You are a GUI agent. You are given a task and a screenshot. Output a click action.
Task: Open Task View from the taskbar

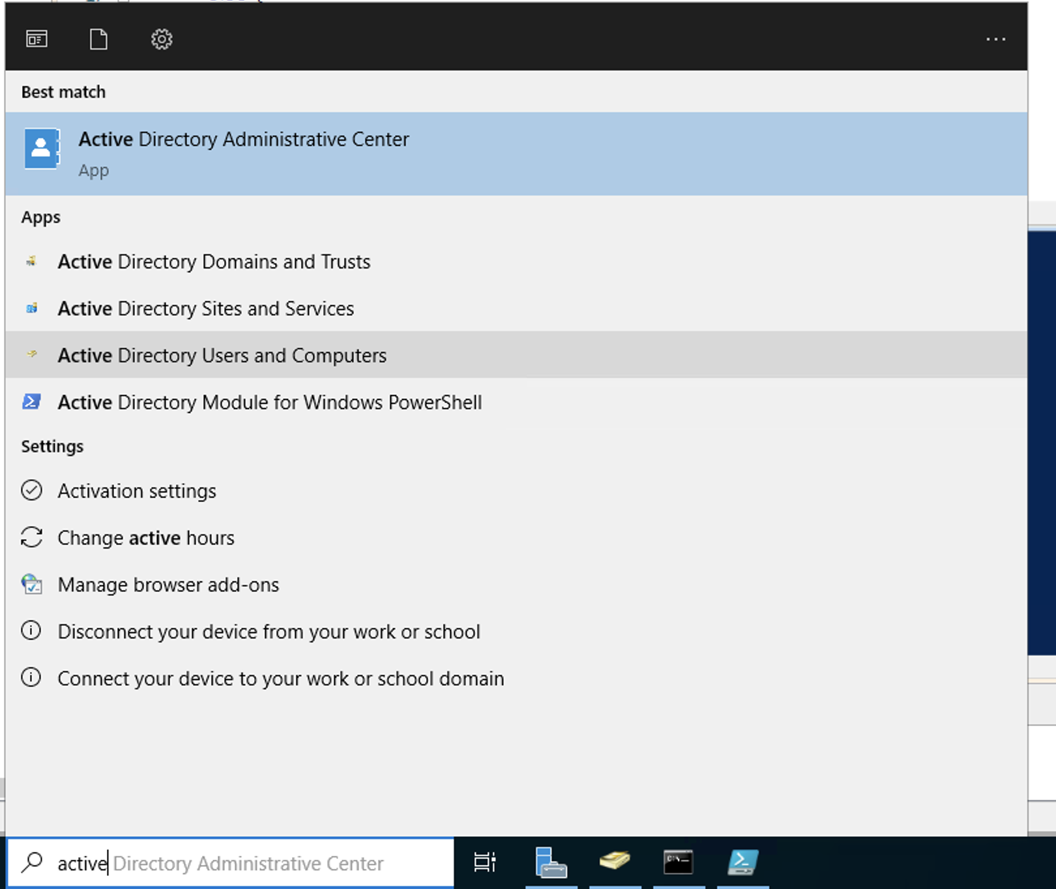click(x=484, y=862)
